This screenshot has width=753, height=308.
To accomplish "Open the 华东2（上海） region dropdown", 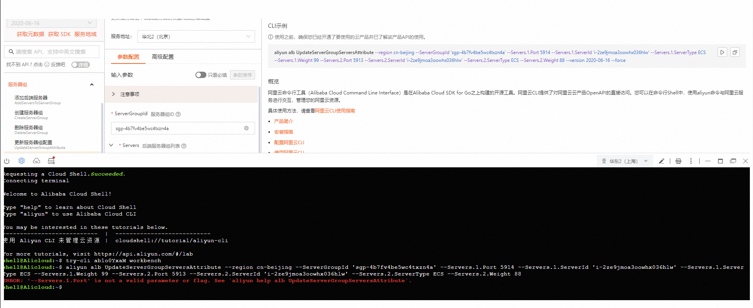I will click(x=625, y=161).
